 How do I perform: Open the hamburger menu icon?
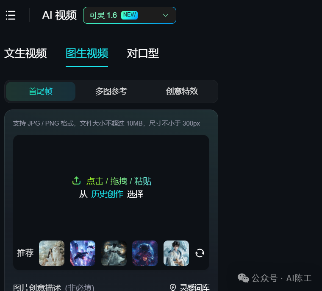(11, 15)
